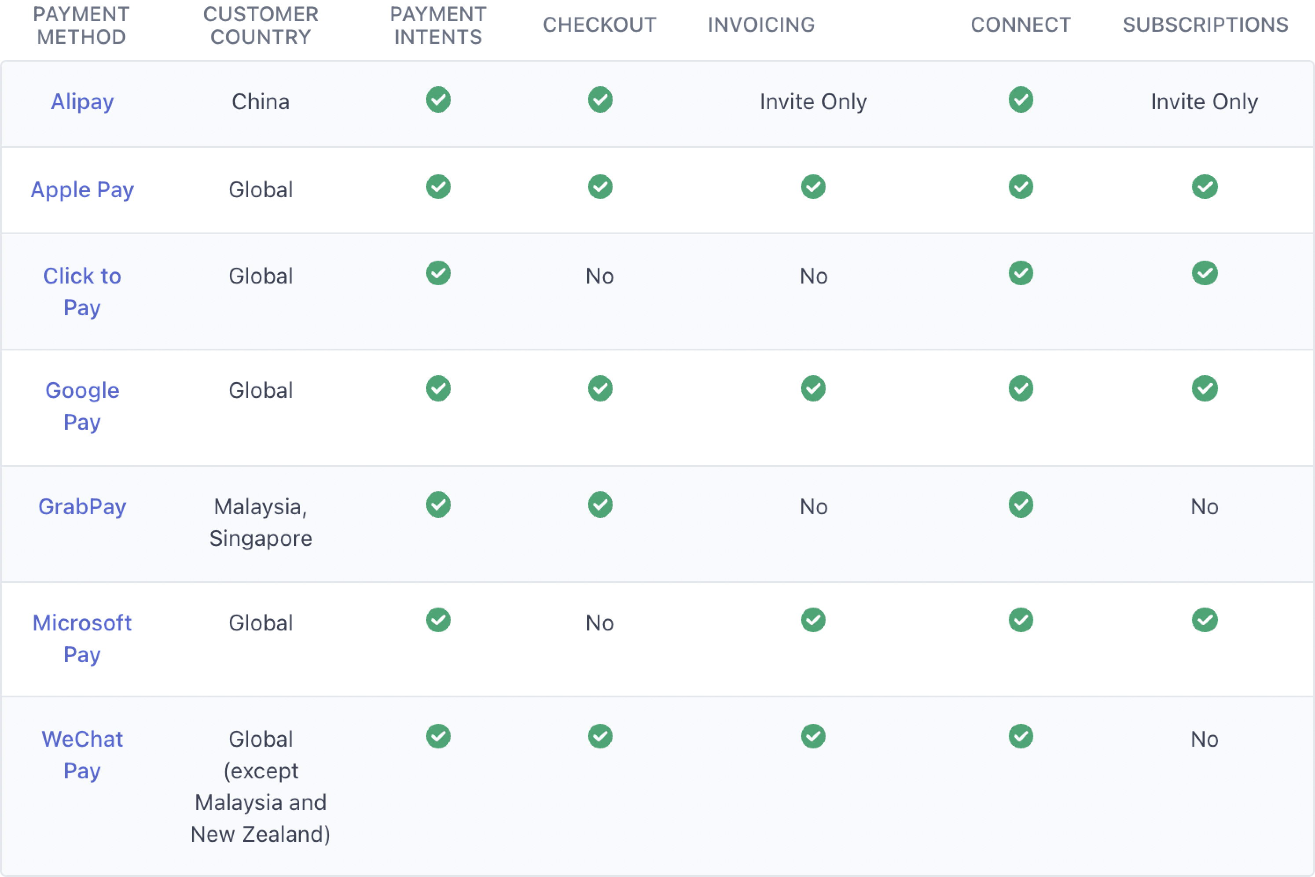Select the 'Malaysia, Singapore' cell for GrabPay
This screenshot has height=877, width=1315.
pos(261,523)
